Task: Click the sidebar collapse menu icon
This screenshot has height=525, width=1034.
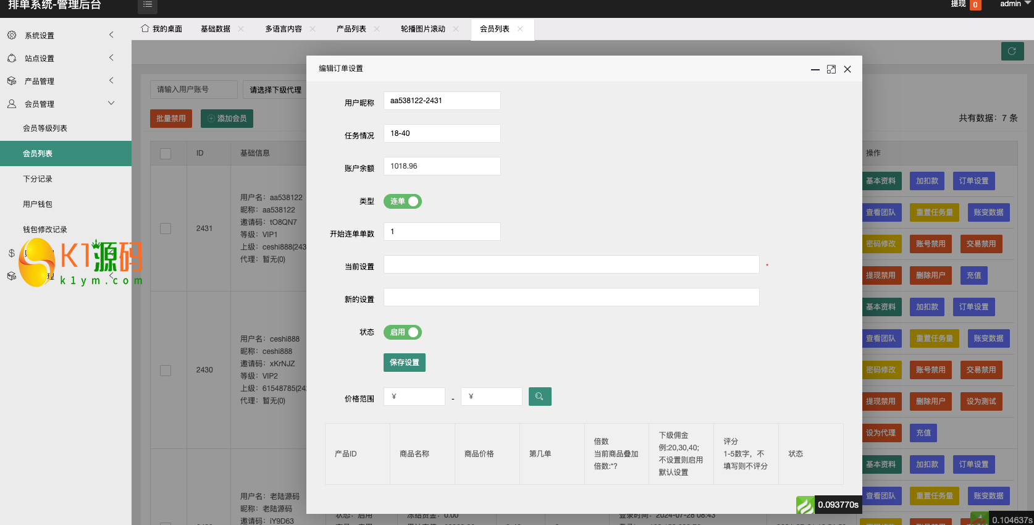Action: point(147,5)
